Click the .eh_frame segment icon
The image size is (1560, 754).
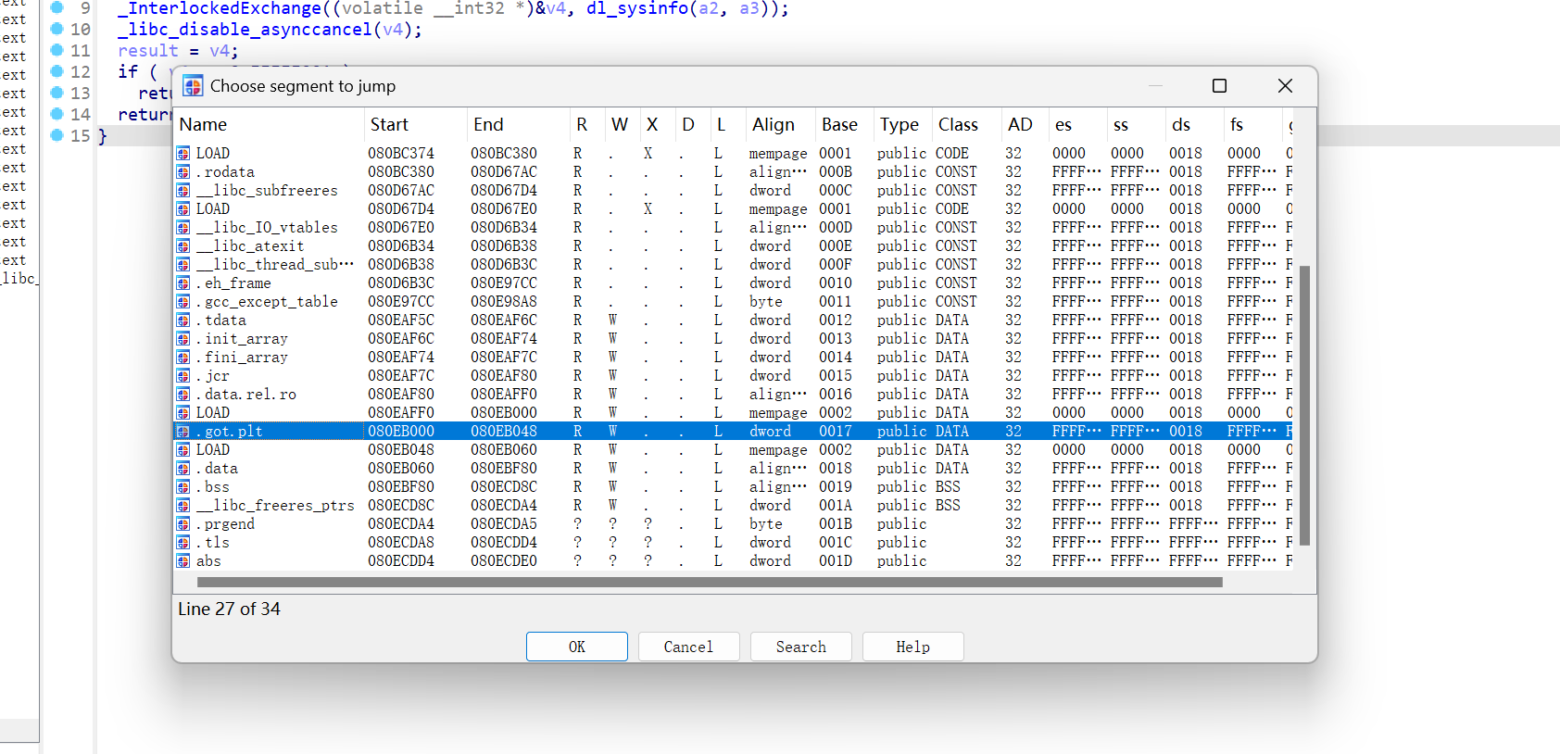pos(183,283)
